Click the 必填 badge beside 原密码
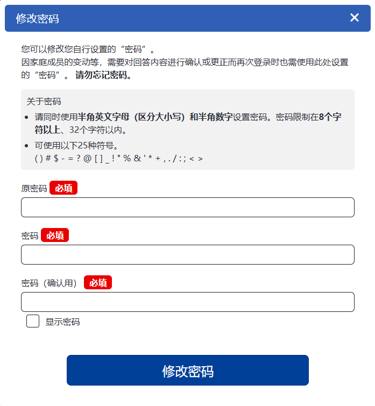 pyautogui.click(x=63, y=188)
